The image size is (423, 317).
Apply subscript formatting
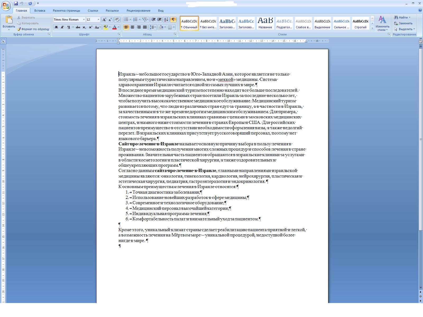(x=84, y=27)
